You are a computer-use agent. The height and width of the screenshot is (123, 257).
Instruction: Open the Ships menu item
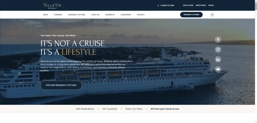(x=46, y=15)
